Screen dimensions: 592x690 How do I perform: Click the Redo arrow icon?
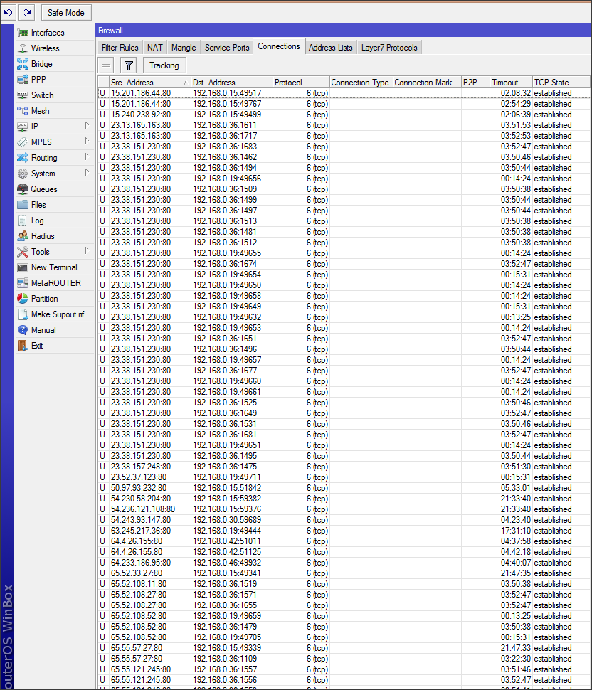27,12
